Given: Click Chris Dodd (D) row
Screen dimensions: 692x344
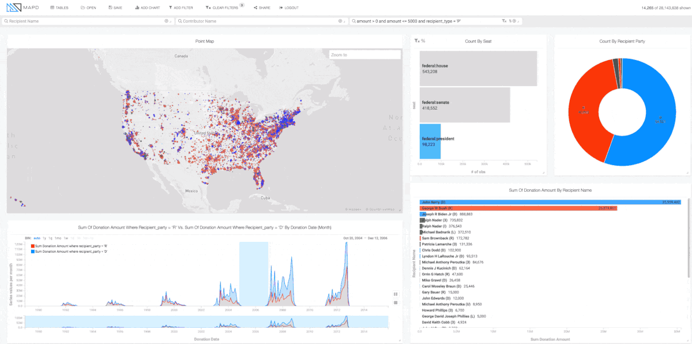Looking at the screenshot, I should [x=439, y=250].
